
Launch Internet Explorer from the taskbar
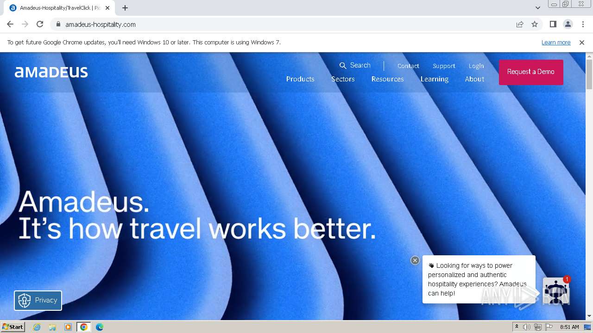tap(37, 327)
